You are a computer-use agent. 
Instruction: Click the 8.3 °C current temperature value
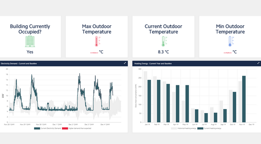164,52
